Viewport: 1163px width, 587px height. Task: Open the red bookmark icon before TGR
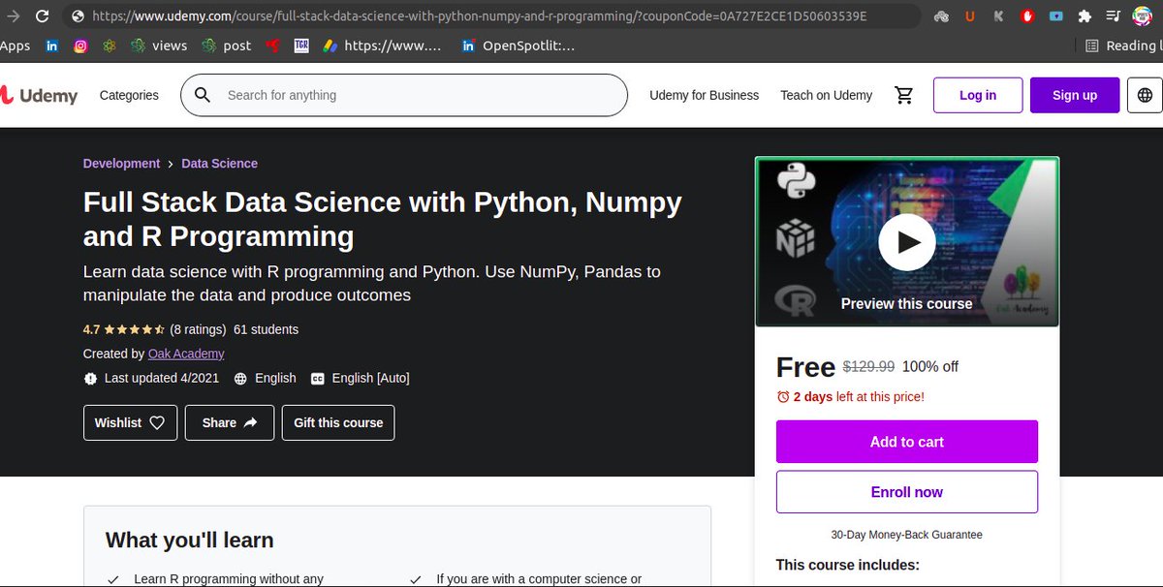point(272,46)
